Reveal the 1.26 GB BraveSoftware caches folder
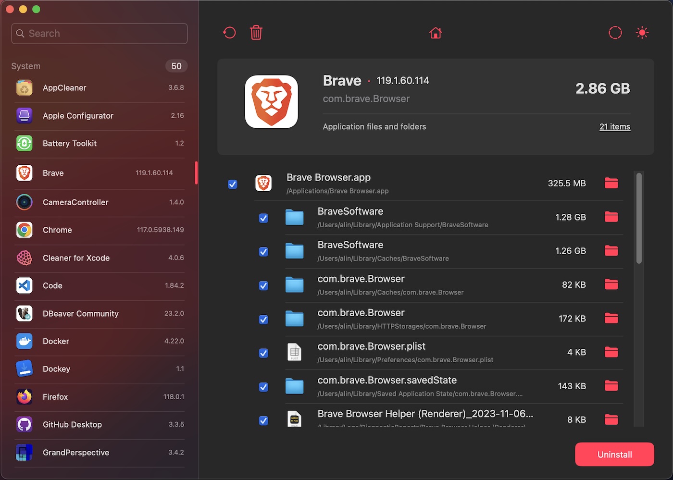Screen dimensions: 673x480 pos(611,251)
